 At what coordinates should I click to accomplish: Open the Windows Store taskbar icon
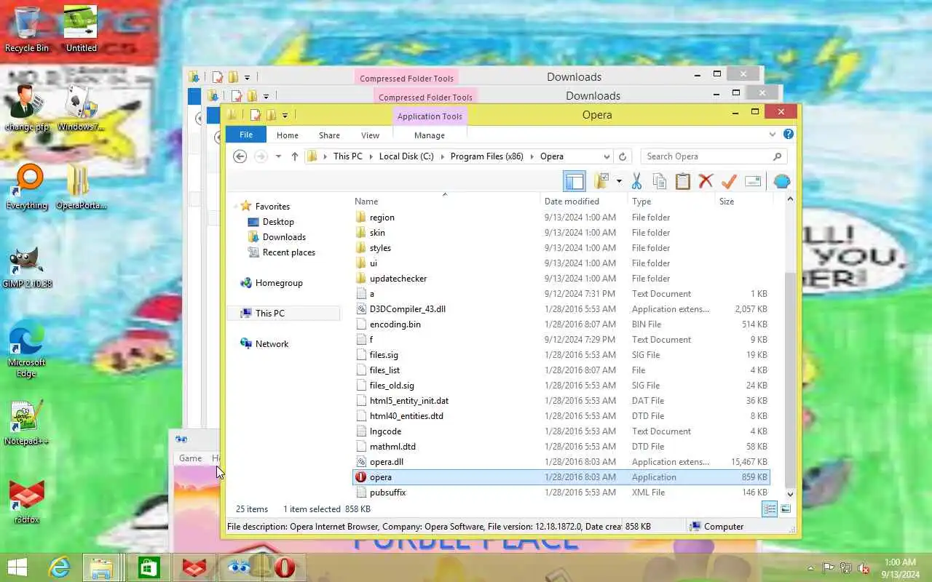(149, 567)
